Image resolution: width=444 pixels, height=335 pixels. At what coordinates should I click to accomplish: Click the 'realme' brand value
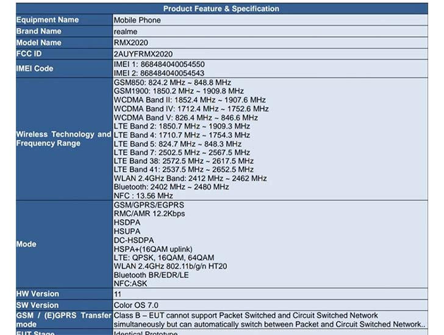[126, 32]
